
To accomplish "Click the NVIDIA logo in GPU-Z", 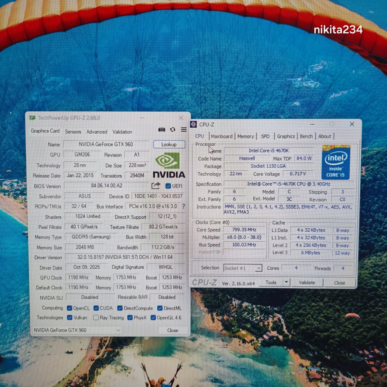I will point(169,165).
